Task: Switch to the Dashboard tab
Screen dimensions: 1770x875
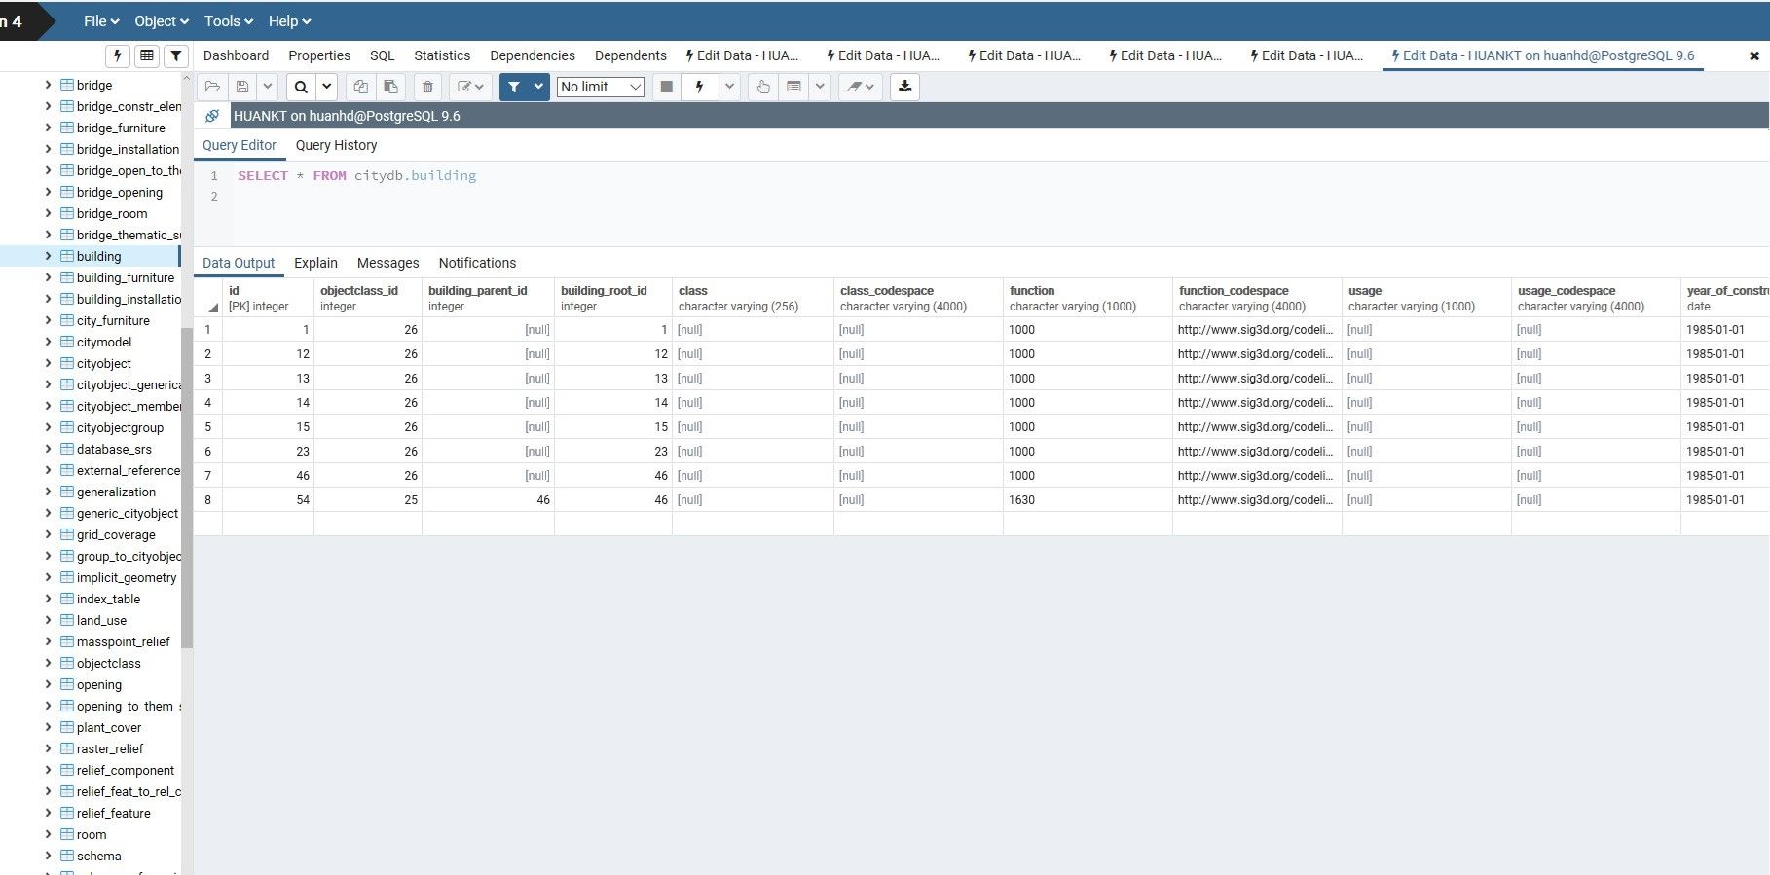Action: (x=236, y=55)
